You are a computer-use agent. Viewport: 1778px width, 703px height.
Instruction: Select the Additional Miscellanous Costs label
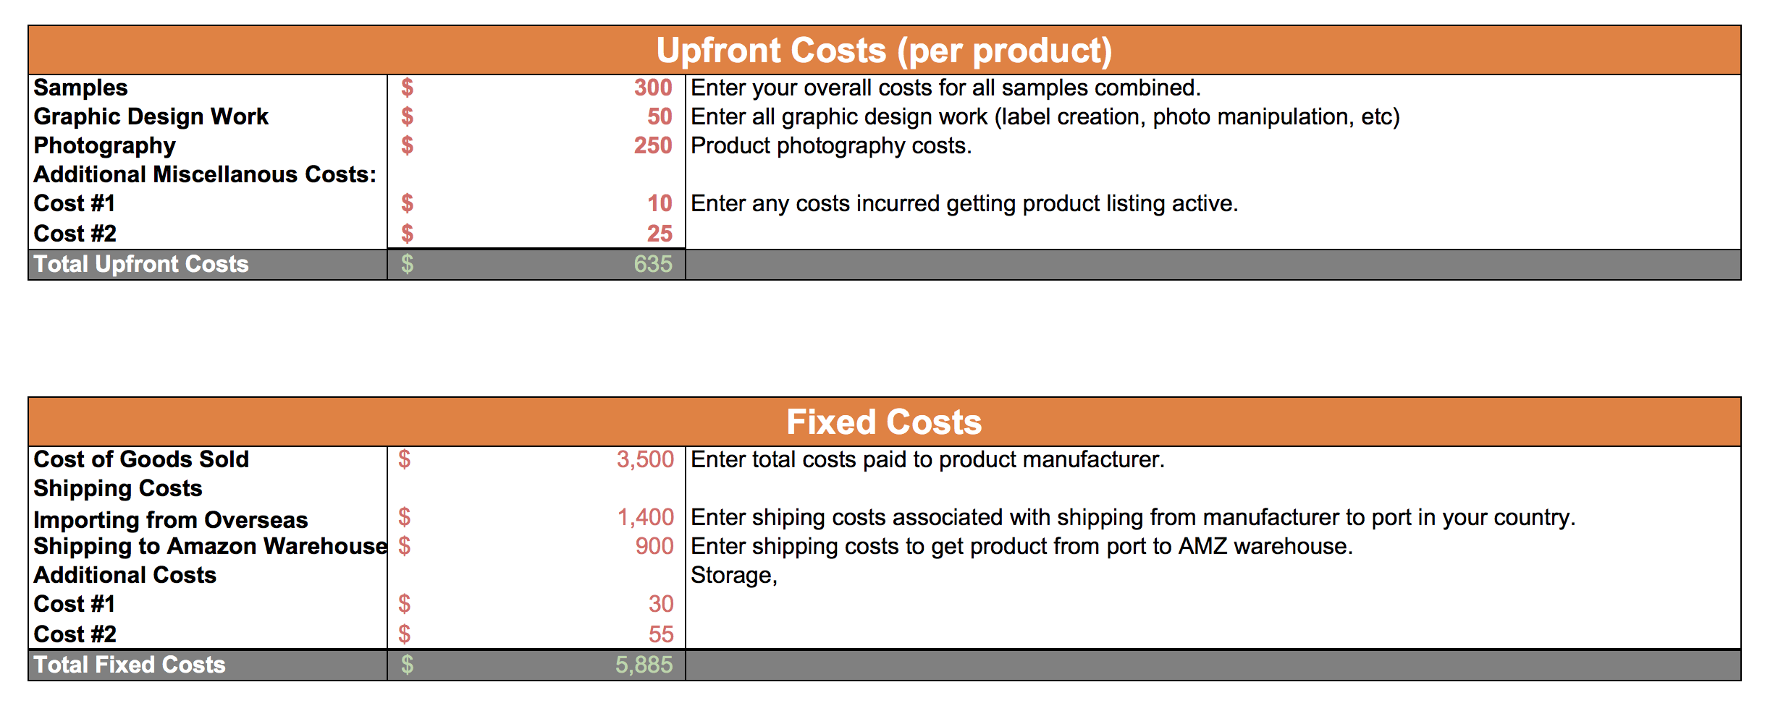coord(206,175)
